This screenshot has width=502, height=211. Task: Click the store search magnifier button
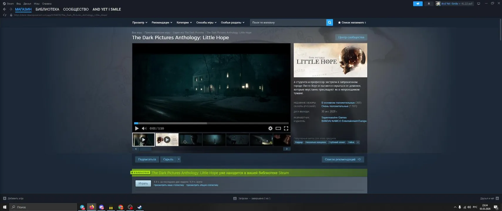tap(329, 22)
